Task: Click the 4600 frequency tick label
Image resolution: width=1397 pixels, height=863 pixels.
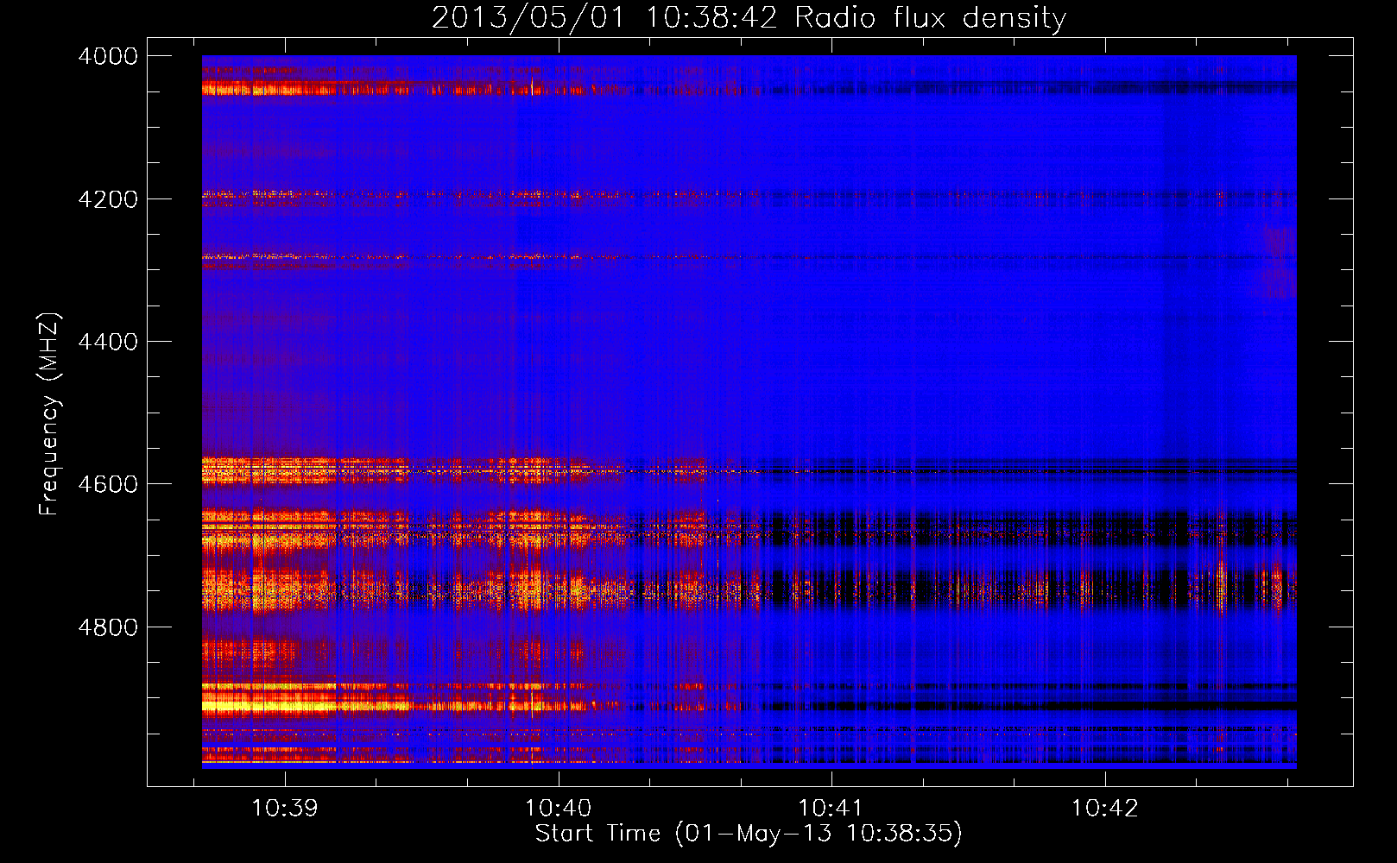Action: point(108,484)
